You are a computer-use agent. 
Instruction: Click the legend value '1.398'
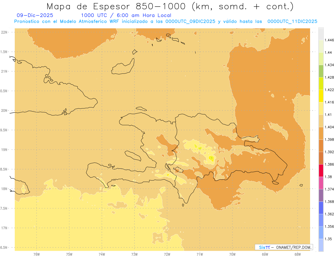330,139
